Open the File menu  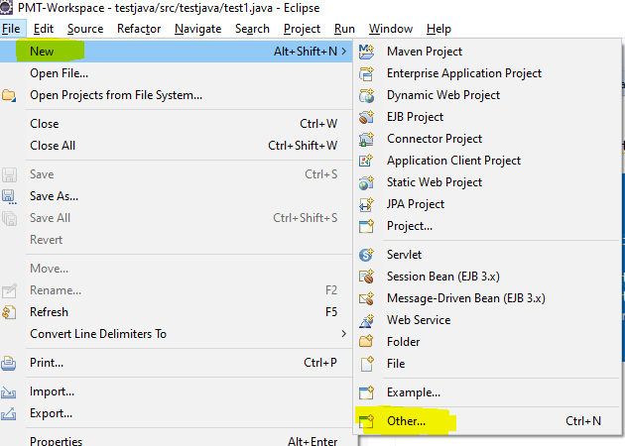tap(11, 29)
